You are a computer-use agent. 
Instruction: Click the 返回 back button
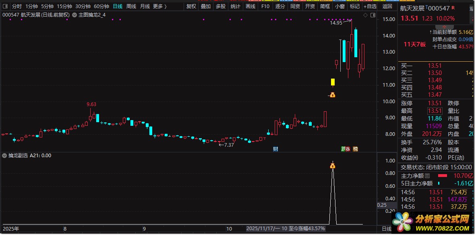coord(387,6)
